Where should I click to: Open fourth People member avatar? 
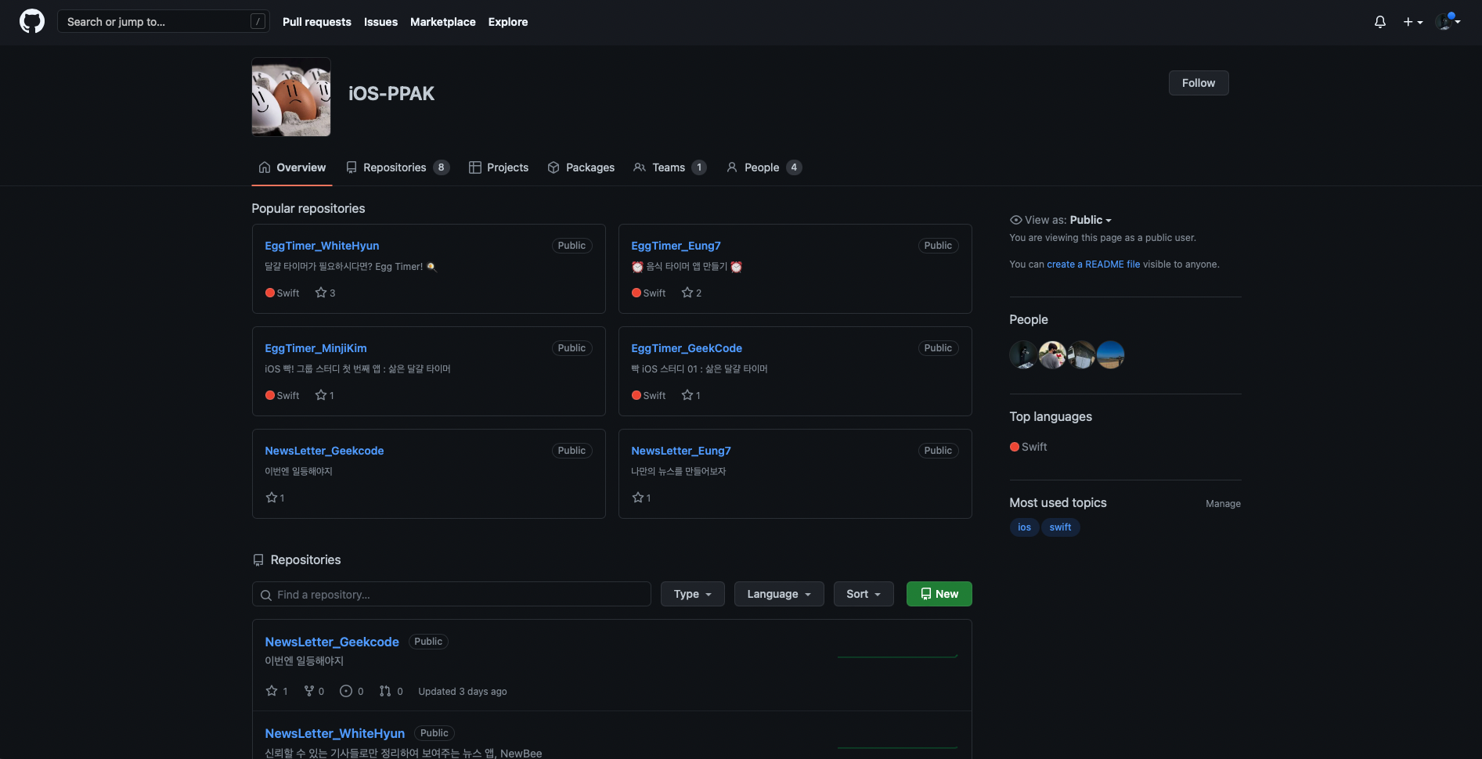[x=1110, y=354]
